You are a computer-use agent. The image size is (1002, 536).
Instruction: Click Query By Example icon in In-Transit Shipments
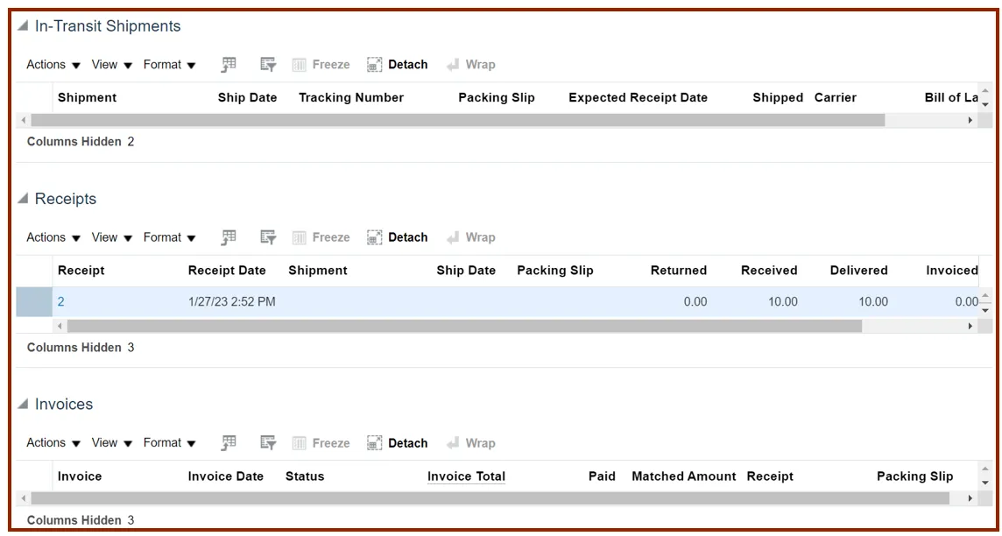[x=269, y=65]
